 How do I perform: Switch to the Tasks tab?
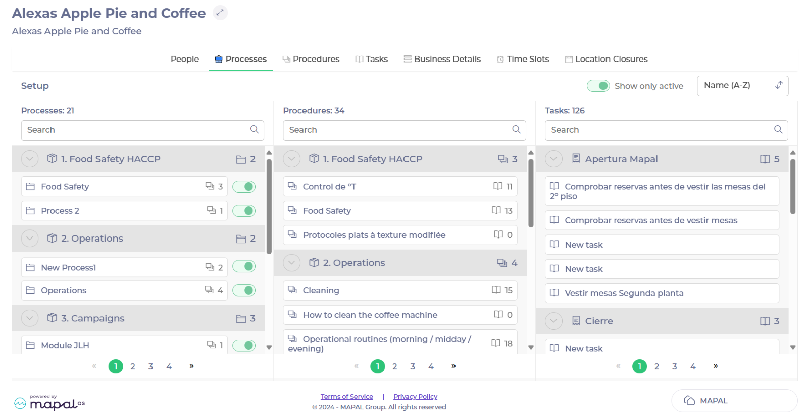pyautogui.click(x=372, y=59)
